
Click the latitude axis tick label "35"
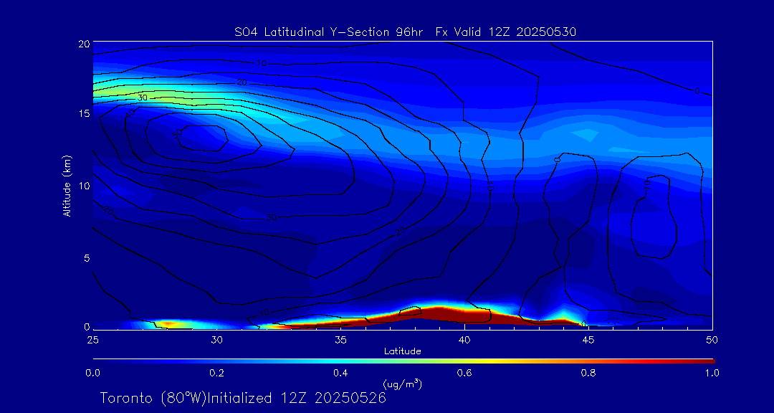click(340, 340)
